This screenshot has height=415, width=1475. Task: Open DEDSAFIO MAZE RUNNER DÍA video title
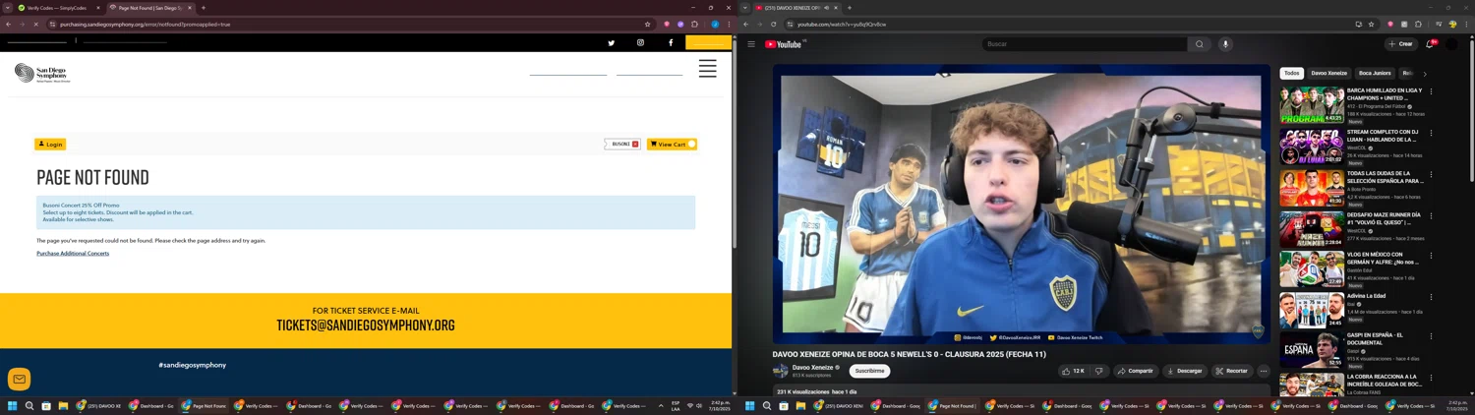click(x=1384, y=218)
